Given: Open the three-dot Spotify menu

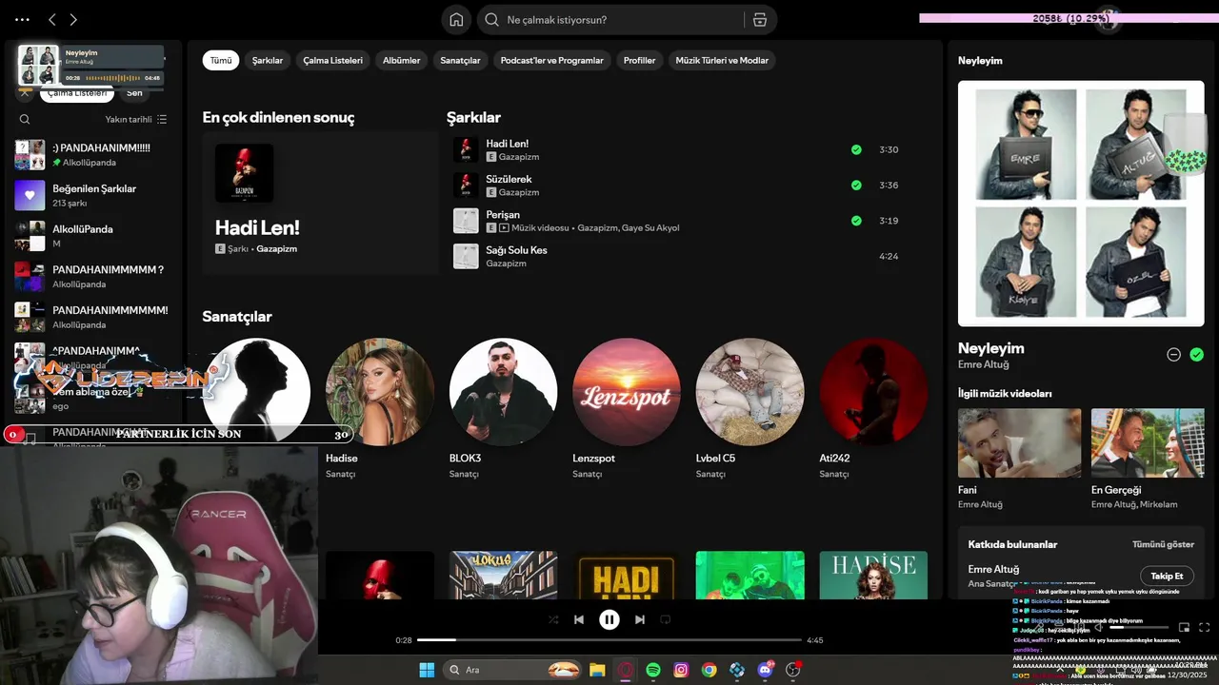Looking at the screenshot, I should pyautogui.click(x=22, y=19).
